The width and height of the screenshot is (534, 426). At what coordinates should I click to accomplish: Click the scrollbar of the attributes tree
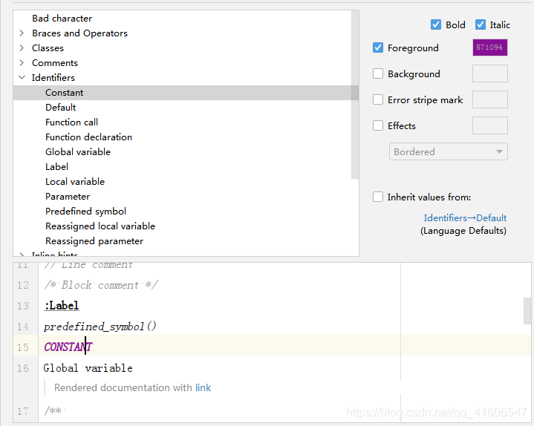(355, 94)
